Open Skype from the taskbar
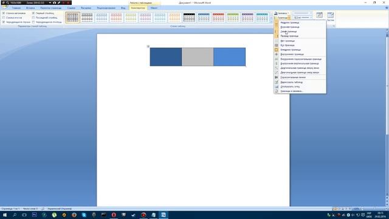The width and height of the screenshot is (389, 219). pos(84,215)
